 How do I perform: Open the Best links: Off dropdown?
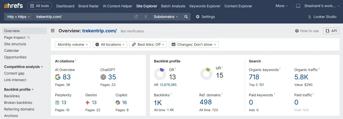pyautogui.click(x=148, y=44)
